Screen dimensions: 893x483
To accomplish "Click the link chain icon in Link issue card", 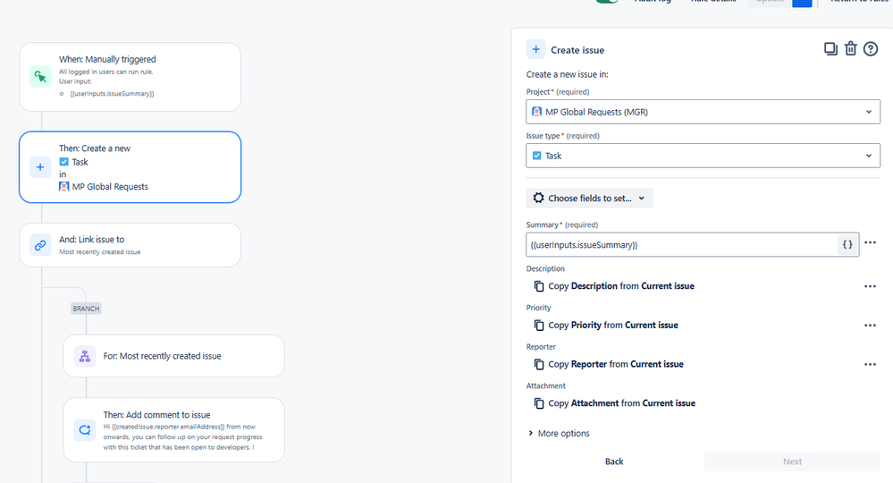I will click(x=40, y=245).
